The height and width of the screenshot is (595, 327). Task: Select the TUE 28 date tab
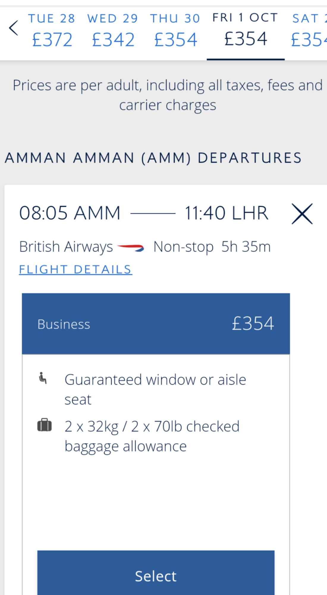(x=52, y=31)
